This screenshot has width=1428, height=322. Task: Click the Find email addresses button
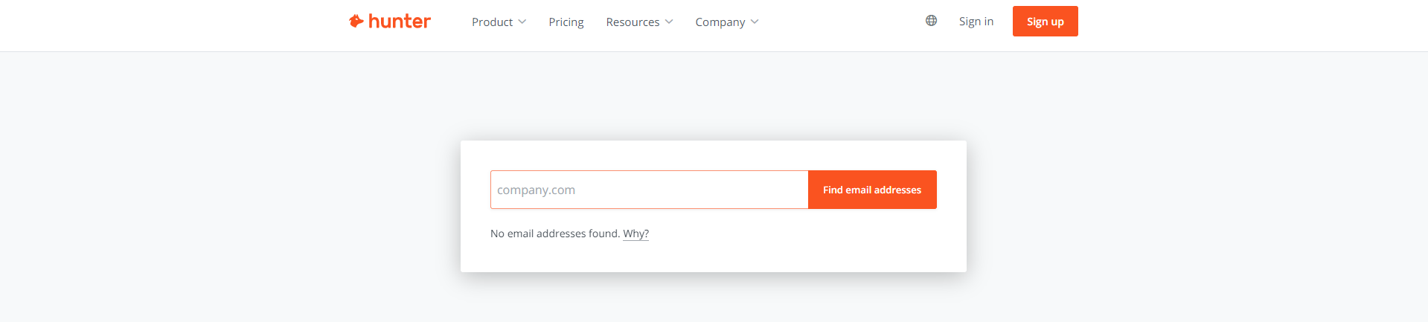coord(872,190)
